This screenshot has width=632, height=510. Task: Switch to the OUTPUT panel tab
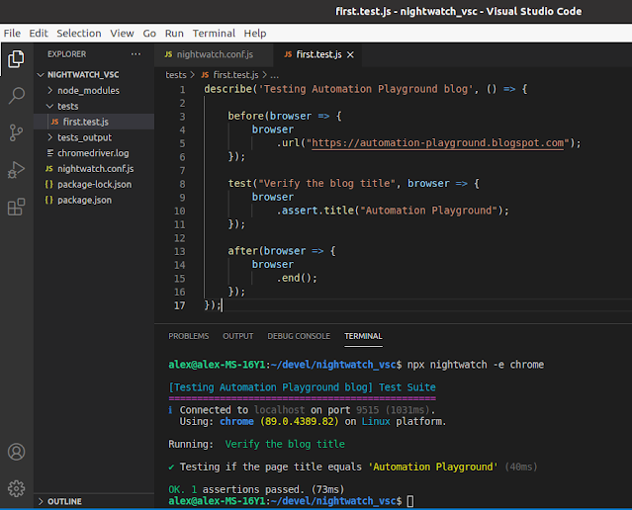pos(237,336)
